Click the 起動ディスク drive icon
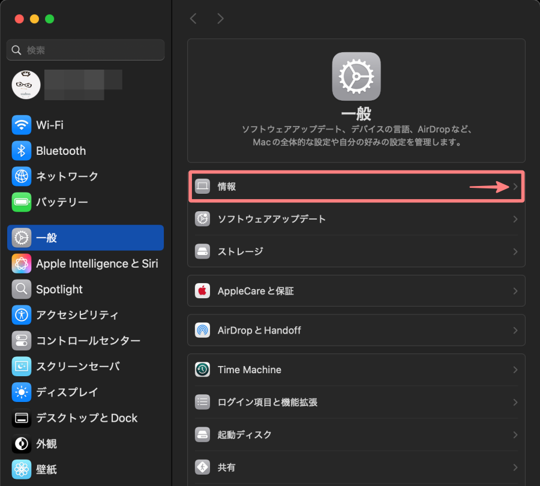Viewport: 540px width, 486px height. (203, 434)
